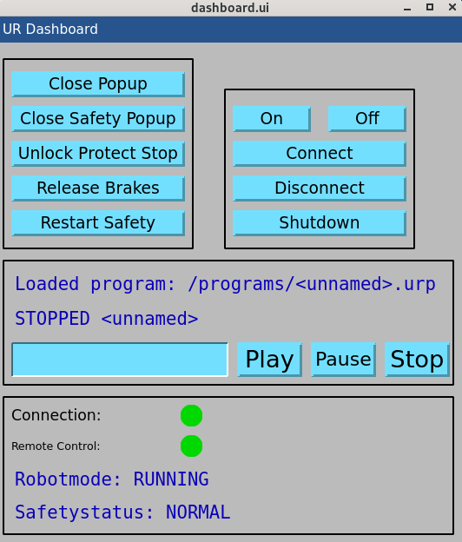462x542 pixels.
Task: Click the Close Popup button
Action: (98, 84)
